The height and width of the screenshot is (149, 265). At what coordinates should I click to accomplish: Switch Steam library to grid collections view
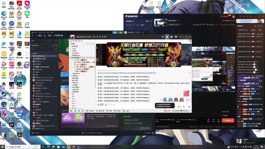click(56, 41)
